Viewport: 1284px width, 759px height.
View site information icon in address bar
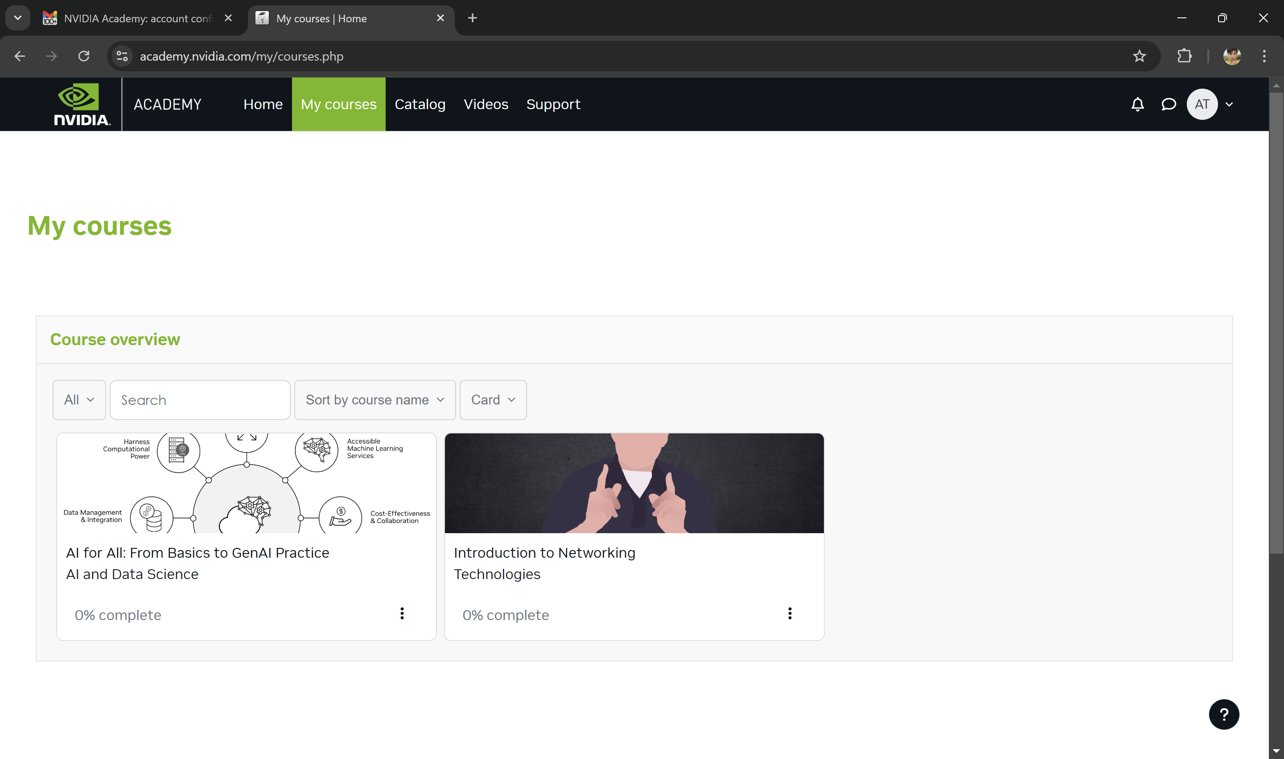[x=122, y=56]
